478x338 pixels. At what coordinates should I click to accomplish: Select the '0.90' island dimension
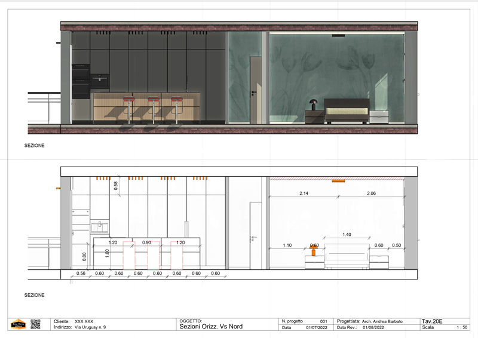coord(146,242)
